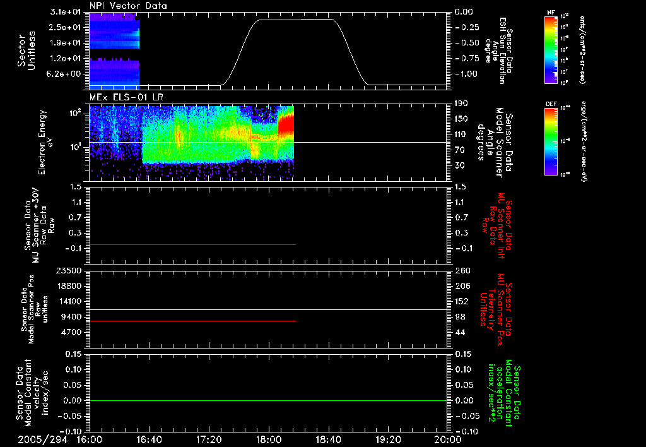646x447 pixels.
Task: Click the 'Electron Energy eV' axis label
Action: 46,142
